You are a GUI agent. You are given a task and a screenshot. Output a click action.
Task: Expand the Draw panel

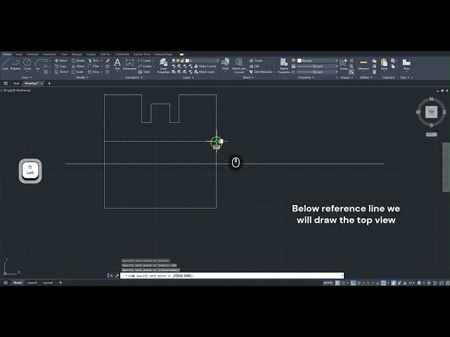click(27, 77)
